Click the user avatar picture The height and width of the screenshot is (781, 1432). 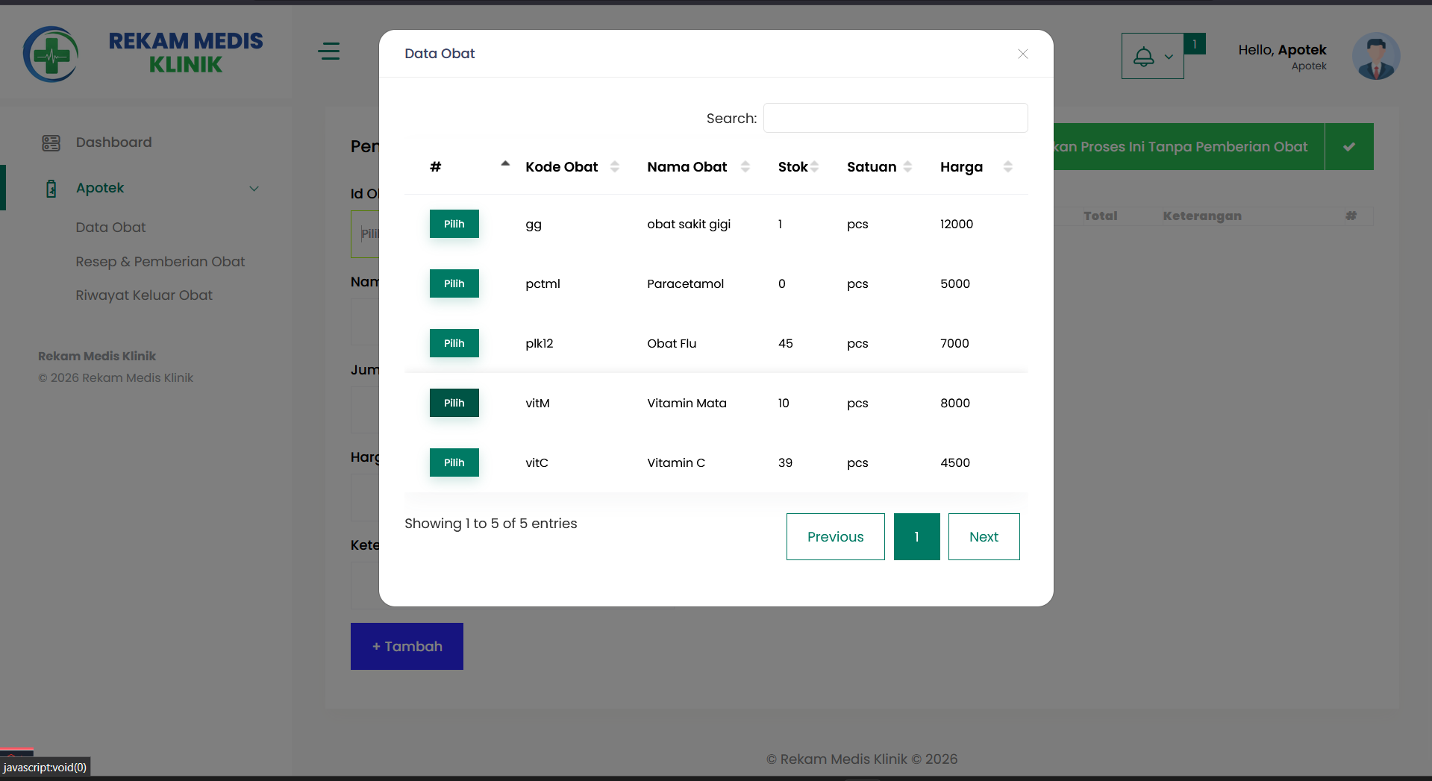pos(1376,56)
